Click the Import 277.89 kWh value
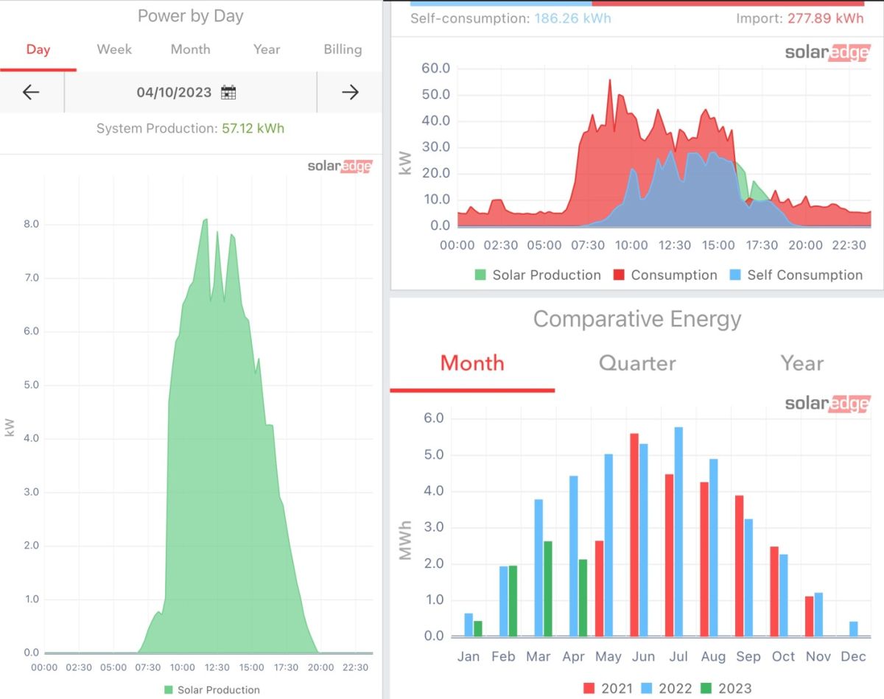Viewport: 884px width, 699px height. click(x=825, y=18)
